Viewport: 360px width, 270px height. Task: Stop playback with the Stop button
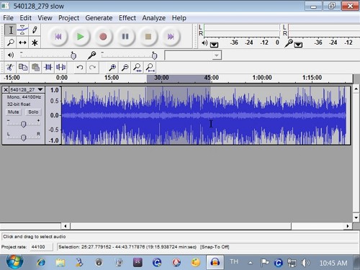148,37
